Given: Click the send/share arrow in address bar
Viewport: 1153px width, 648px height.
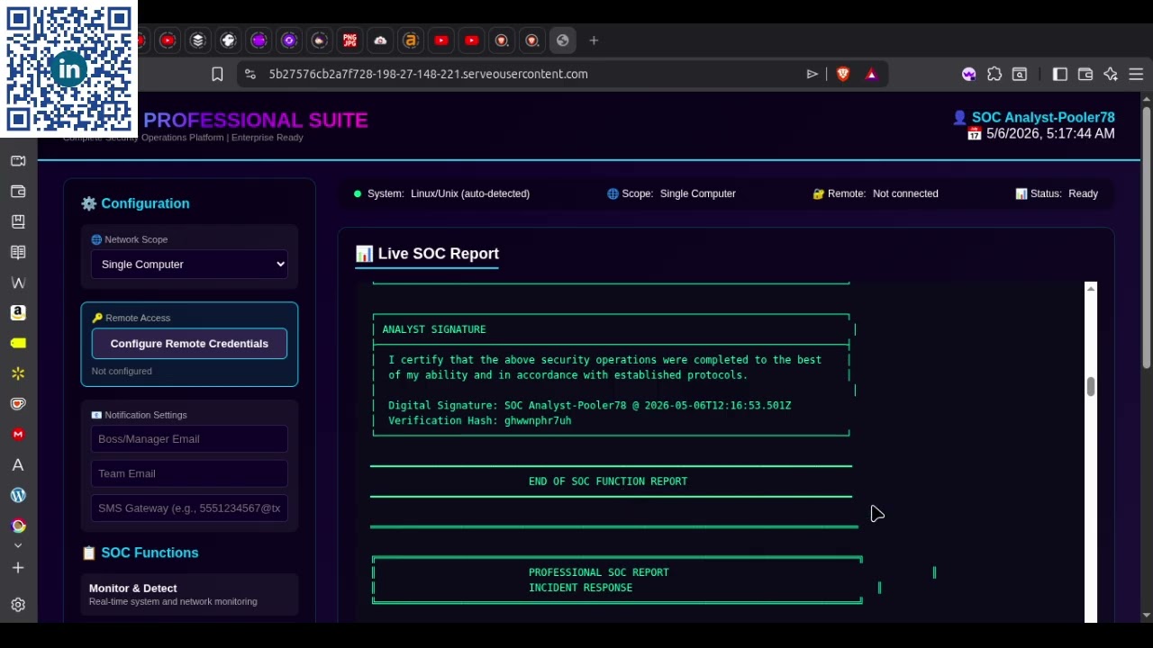Looking at the screenshot, I should coord(812,74).
